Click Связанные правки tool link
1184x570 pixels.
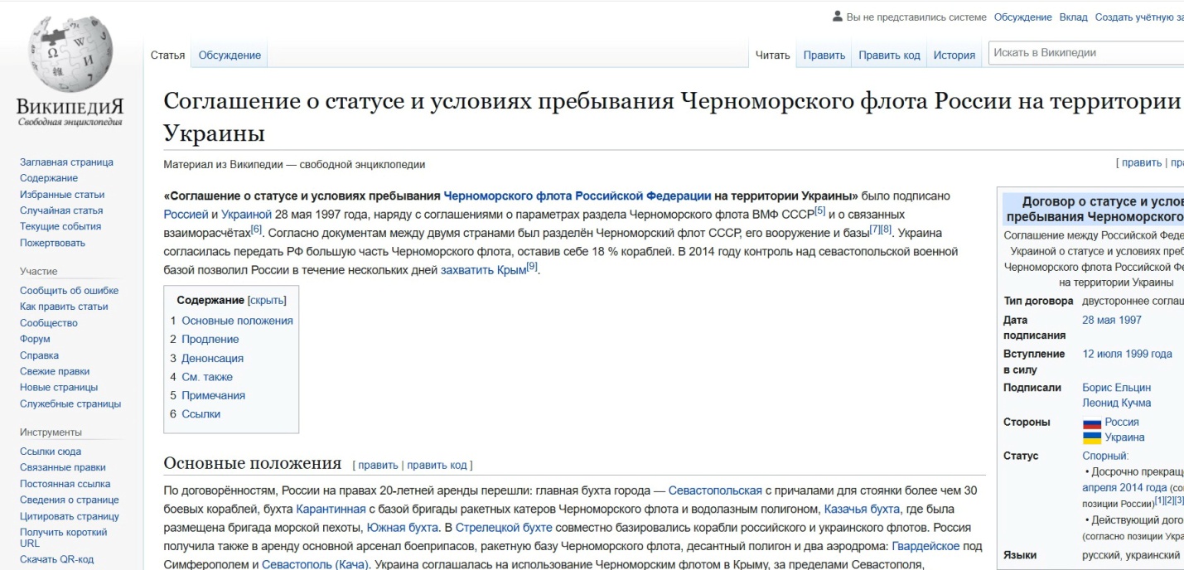(63, 467)
